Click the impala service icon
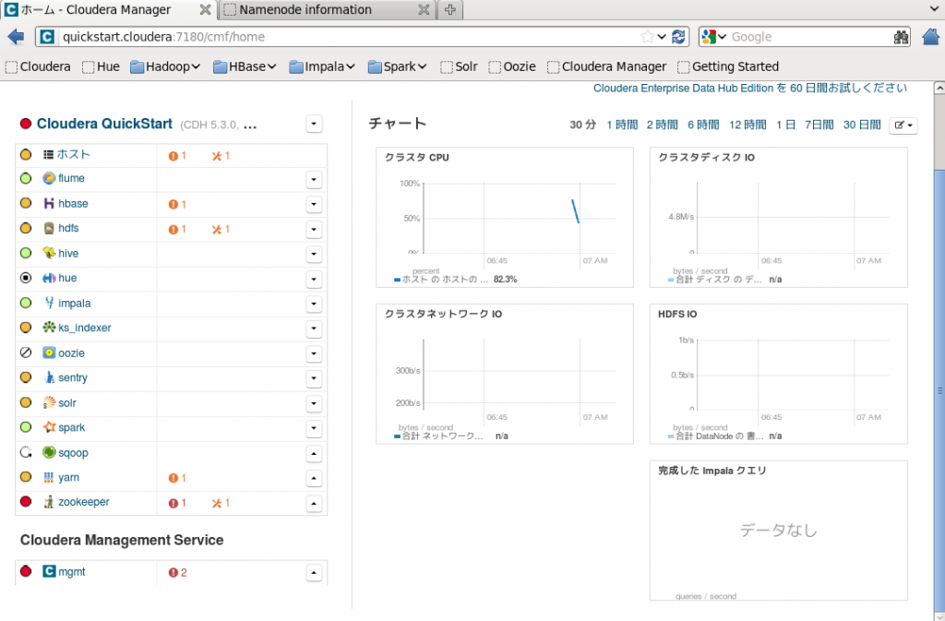Screen dimensions: 945x621 pyautogui.click(x=49, y=303)
